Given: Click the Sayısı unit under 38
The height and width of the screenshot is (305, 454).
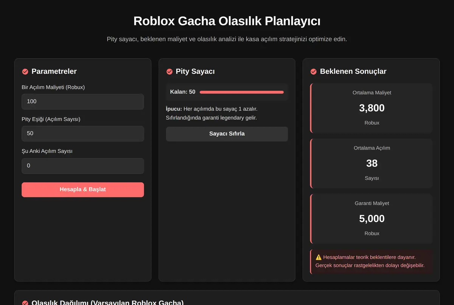Looking at the screenshot, I should click(372, 178).
